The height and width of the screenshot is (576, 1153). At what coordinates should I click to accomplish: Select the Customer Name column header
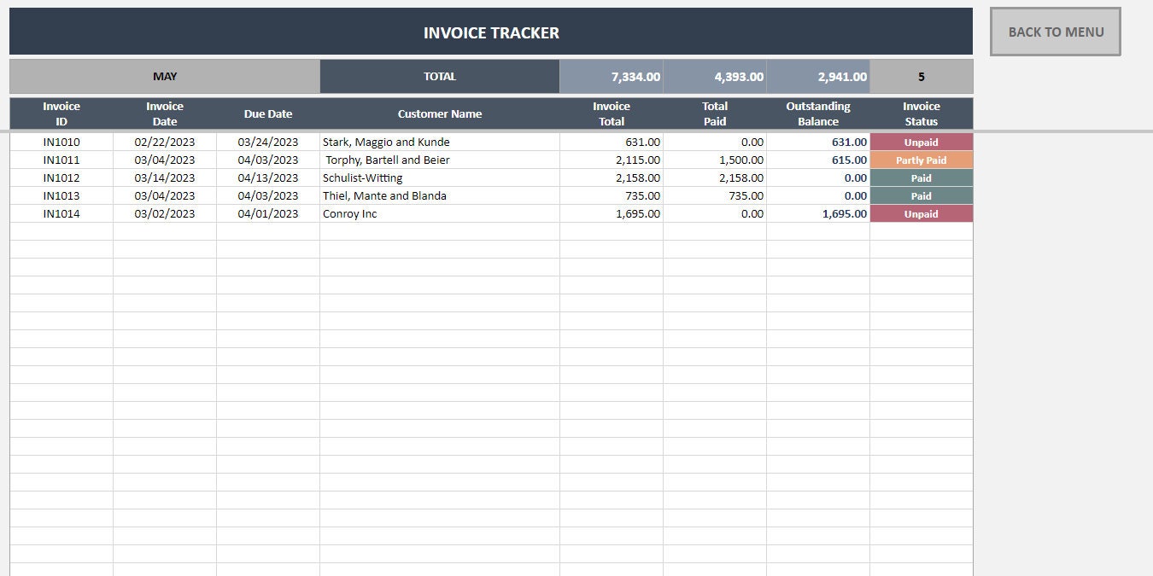439,113
